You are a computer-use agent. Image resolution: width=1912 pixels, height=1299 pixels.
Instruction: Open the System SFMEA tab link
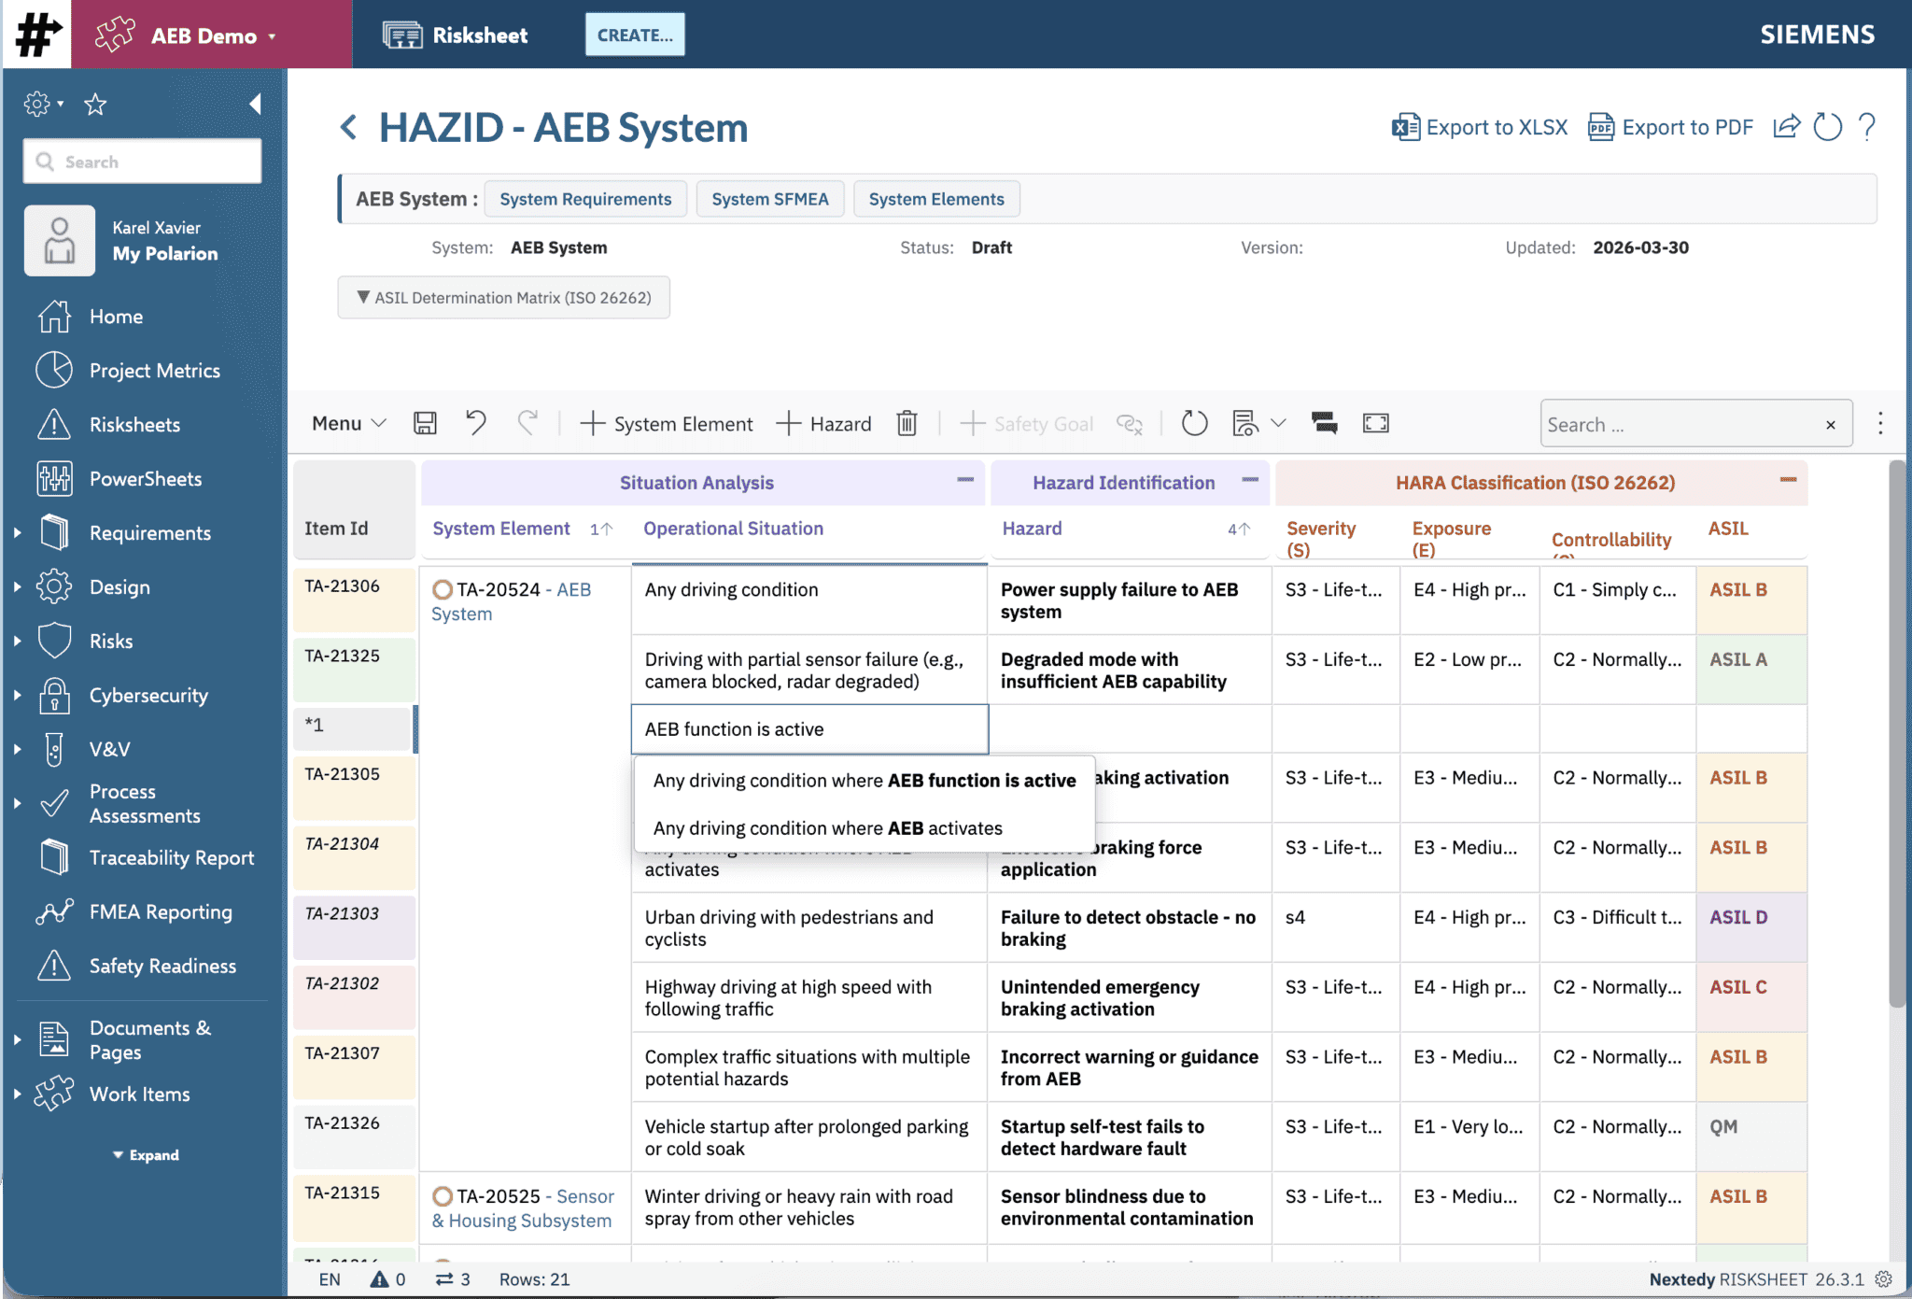(770, 199)
